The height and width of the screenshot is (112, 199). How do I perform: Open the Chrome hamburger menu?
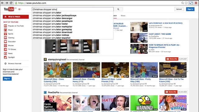(196, 3)
